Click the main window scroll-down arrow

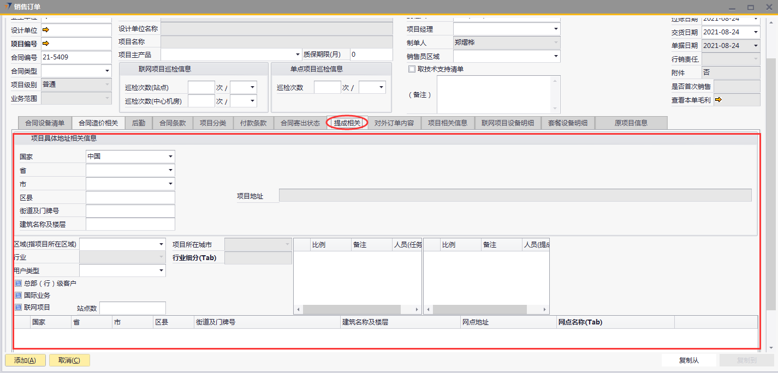point(771,347)
